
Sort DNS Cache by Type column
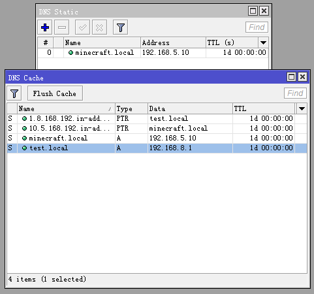click(x=131, y=108)
